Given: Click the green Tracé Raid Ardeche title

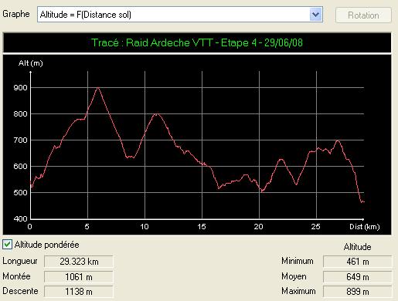Looking at the screenshot, I should point(197,42).
